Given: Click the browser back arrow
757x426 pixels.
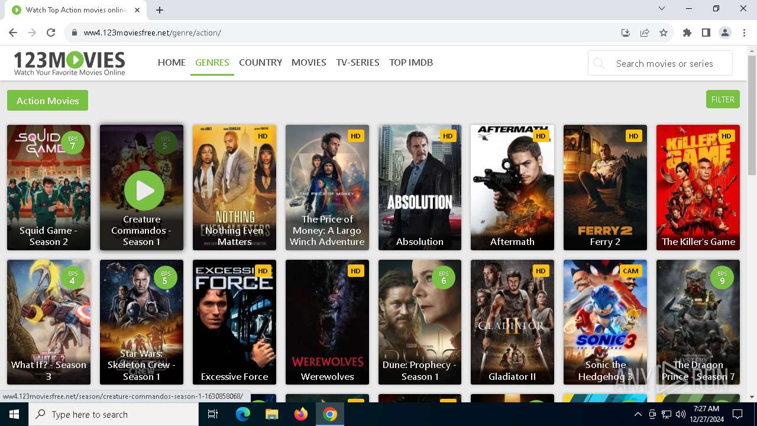Looking at the screenshot, I should tap(13, 33).
